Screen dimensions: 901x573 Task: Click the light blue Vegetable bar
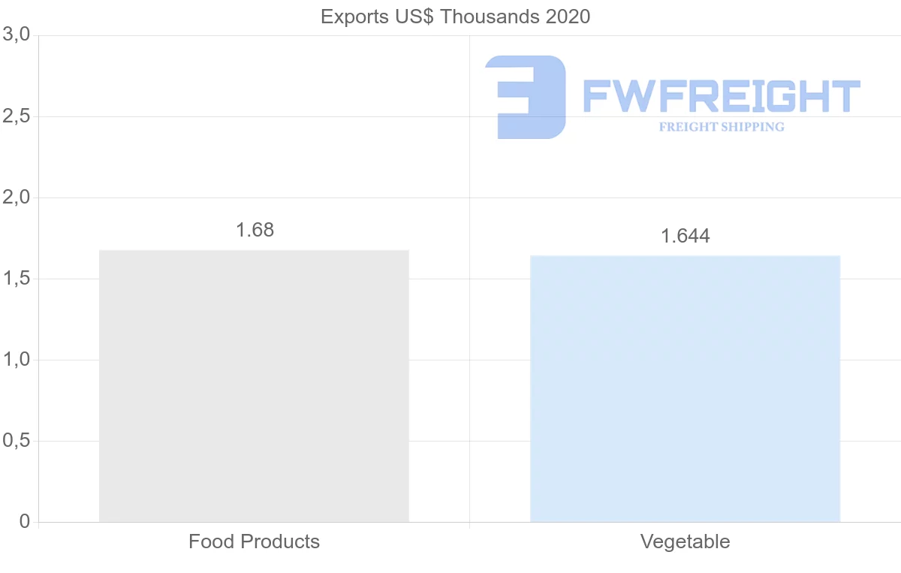[x=685, y=389]
